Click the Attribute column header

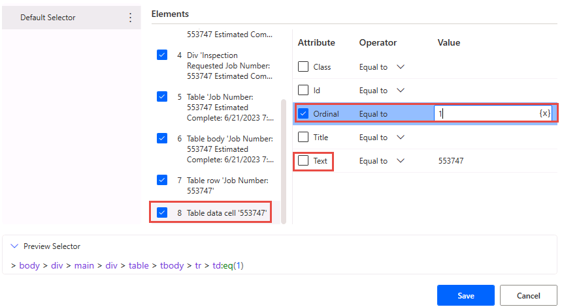[x=316, y=42]
